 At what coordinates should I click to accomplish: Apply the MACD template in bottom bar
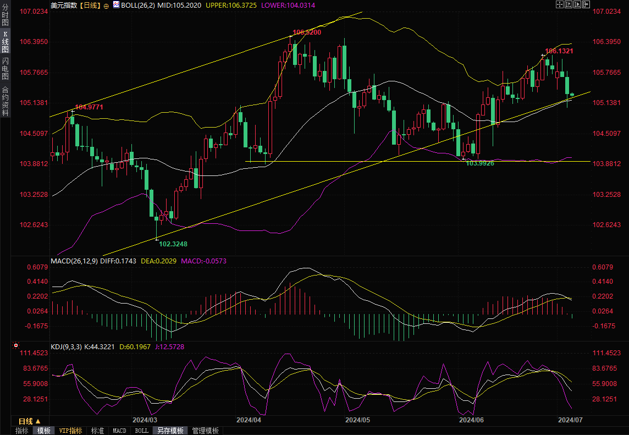(x=119, y=431)
